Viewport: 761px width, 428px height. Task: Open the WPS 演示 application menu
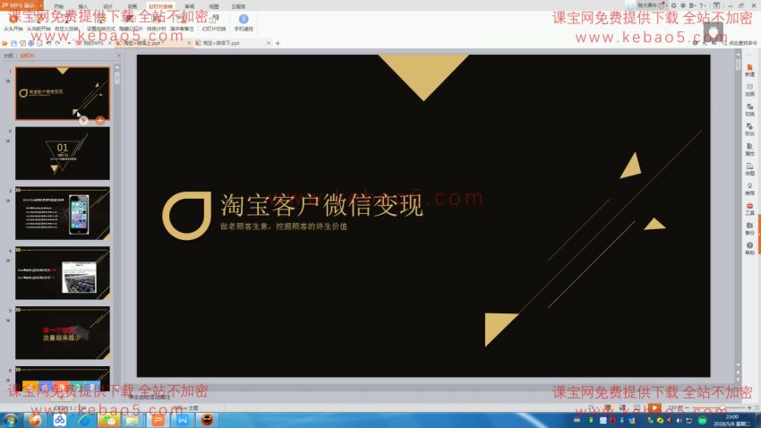(x=21, y=5)
